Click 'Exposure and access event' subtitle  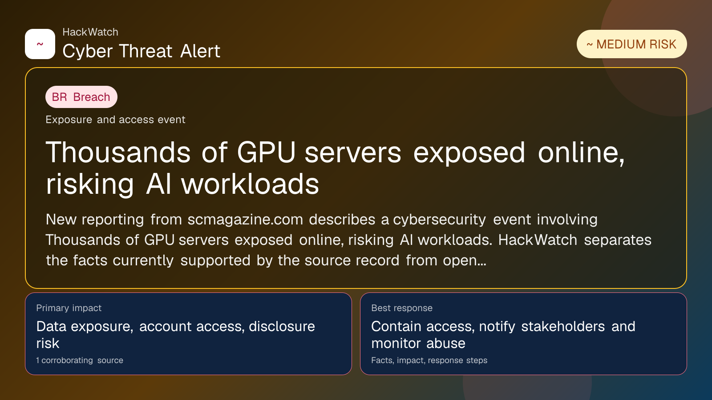115,120
